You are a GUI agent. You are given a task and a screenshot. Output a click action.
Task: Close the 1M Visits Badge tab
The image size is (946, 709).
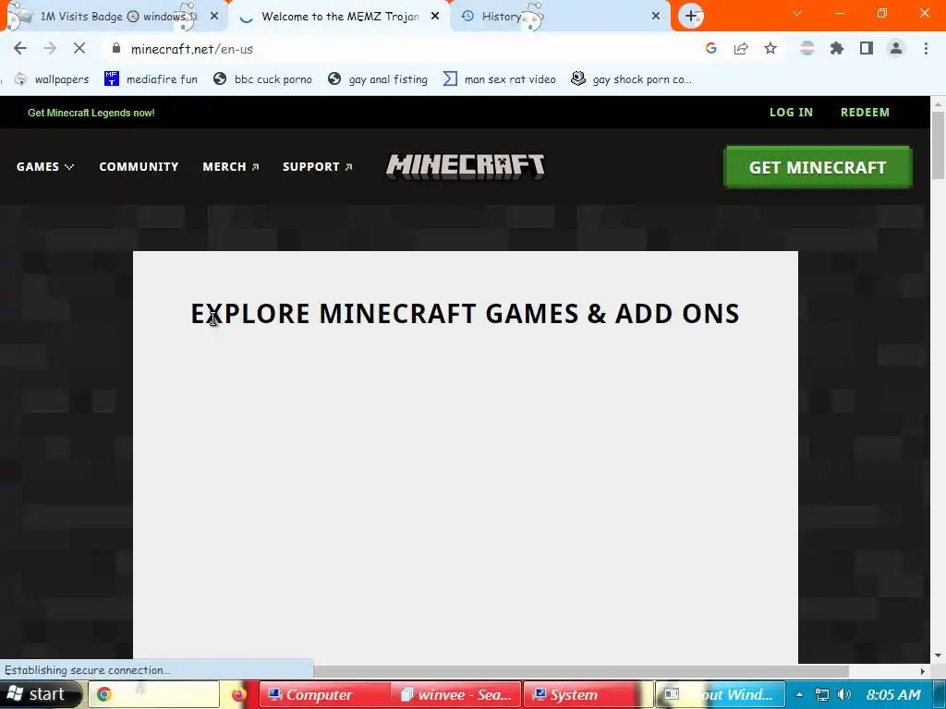214,17
